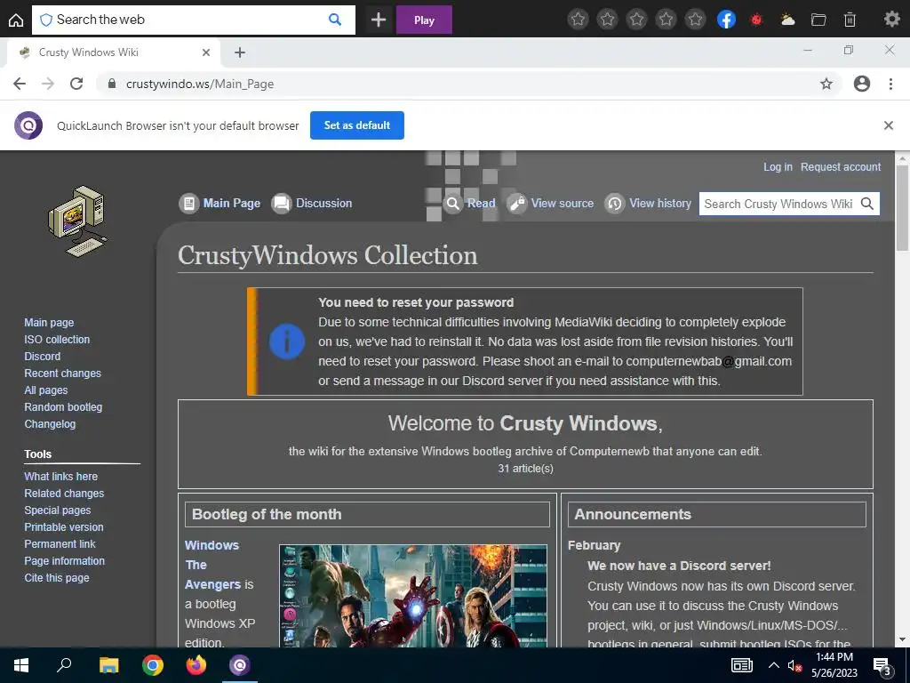Click the purple Play button
The width and height of the screenshot is (910, 683).
click(424, 20)
